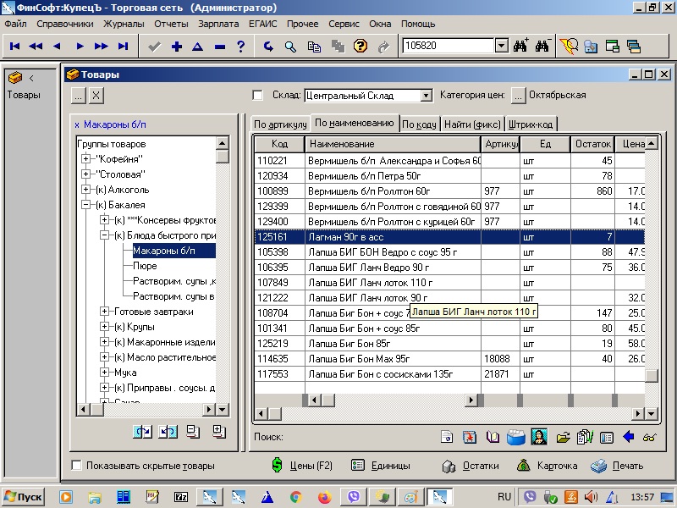677x508 pixels.
Task: Click product table scroll-down arrow
Action: tap(651, 414)
